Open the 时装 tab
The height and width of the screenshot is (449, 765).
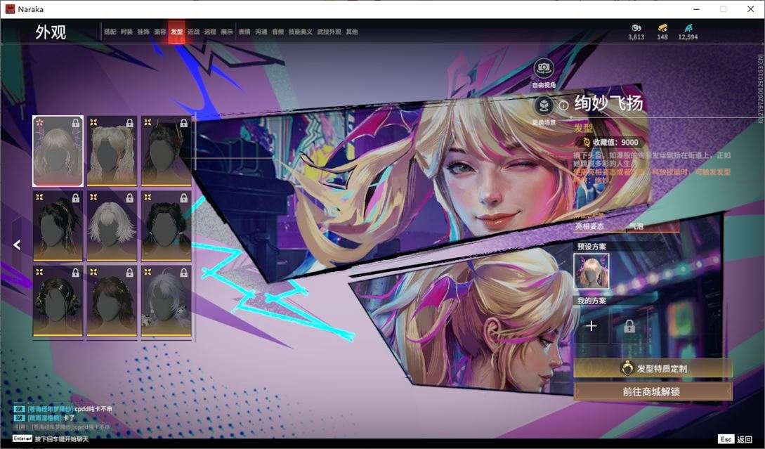126,32
